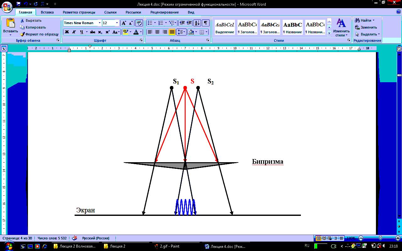Click the bulleted list icon
Viewport: 402px width, 251px height.
coord(150,23)
